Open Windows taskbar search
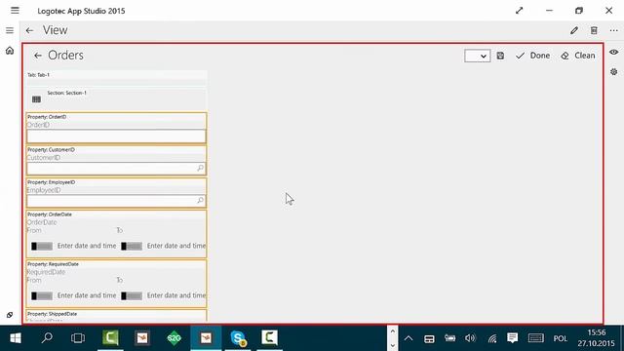This screenshot has height=351, width=624. pos(47,338)
